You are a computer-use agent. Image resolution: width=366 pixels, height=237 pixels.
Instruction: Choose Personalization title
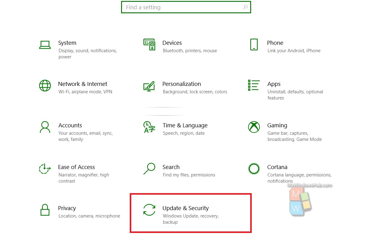click(x=181, y=84)
